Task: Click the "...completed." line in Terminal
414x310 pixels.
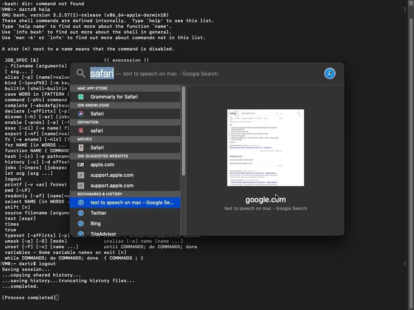Action: coord(20,286)
